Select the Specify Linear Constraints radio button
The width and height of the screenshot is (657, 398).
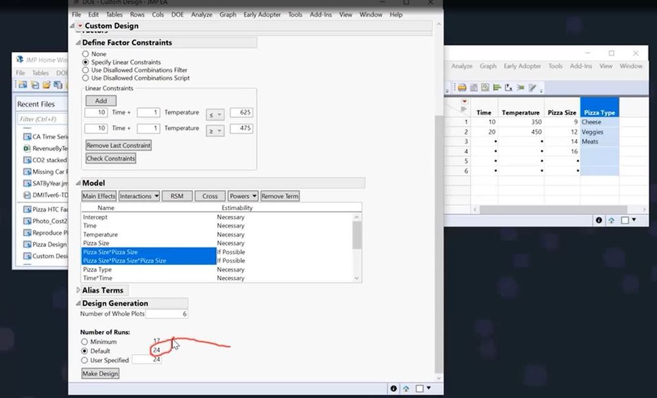[x=85, y=62]
